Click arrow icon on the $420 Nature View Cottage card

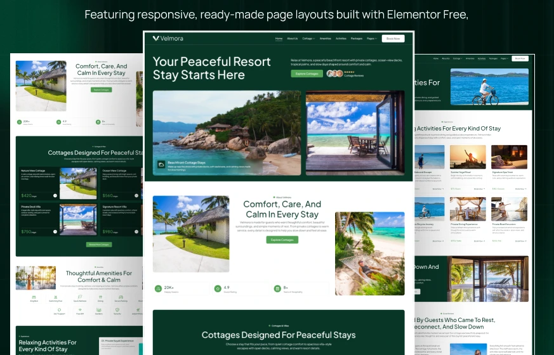55,195
